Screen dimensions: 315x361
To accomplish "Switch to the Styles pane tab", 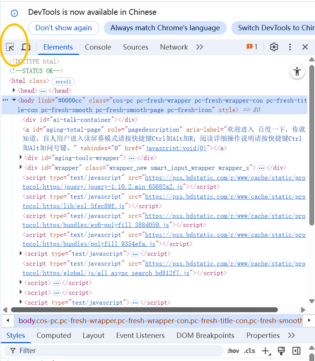I will [16, 335].
